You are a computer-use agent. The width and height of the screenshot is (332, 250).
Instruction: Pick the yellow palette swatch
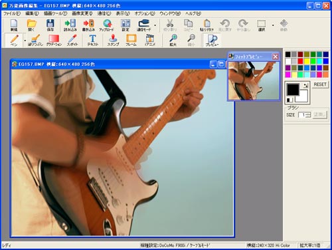(x=307, y=61)
